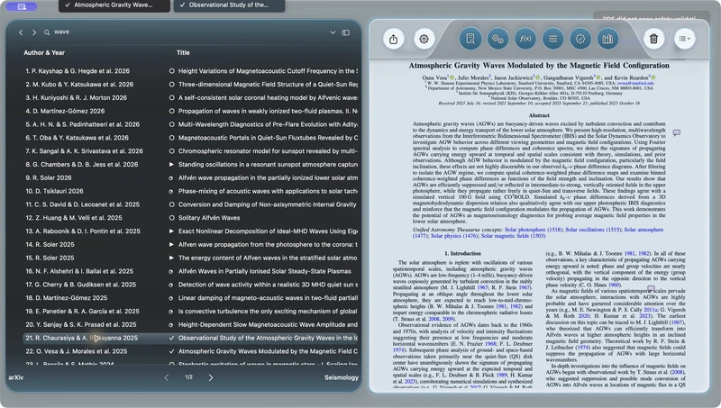Click half-circle marker for 'Detection of wave activity'
The image size is (721, 408).
pos(171,285)
